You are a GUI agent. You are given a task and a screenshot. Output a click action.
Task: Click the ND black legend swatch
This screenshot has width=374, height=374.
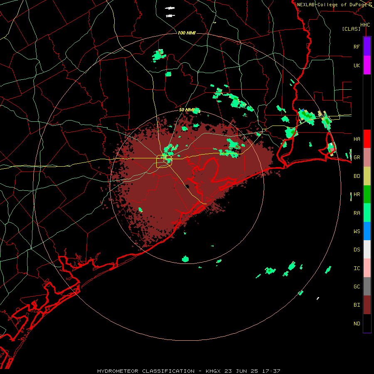[367, 323]
